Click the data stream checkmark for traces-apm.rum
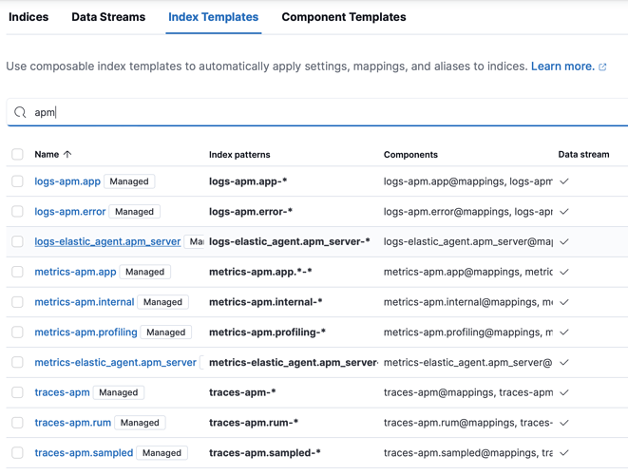This screenshot has width=628, height=475. [x=564, y=423]
